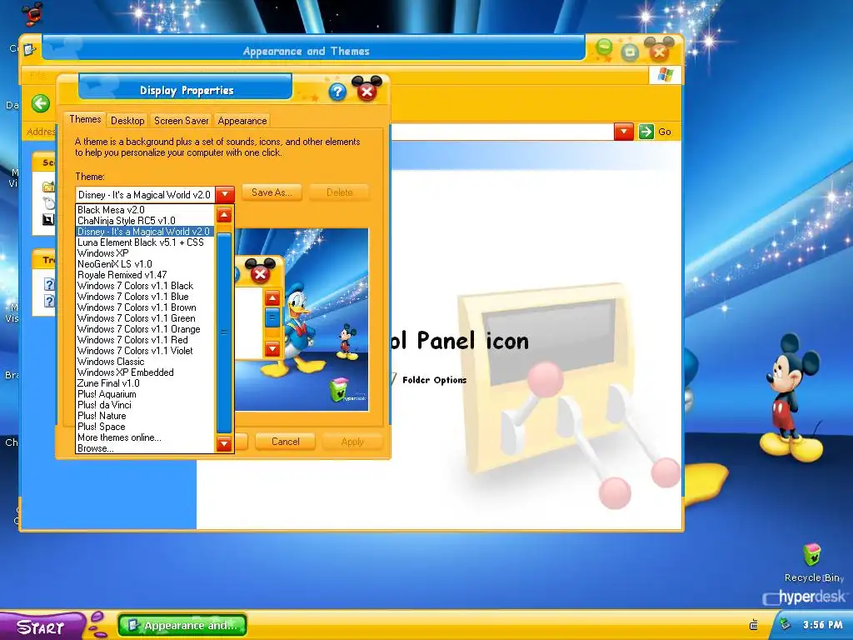Click the theme list scroll up arrow
This screenshot has height=640, width=853.
point(224,215)
